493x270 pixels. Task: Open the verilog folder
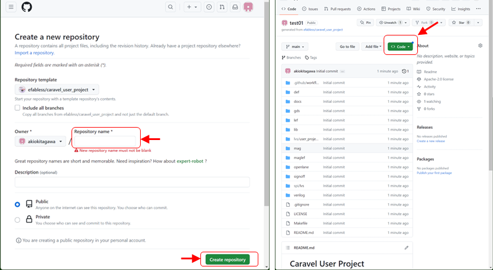click(299, 195)
